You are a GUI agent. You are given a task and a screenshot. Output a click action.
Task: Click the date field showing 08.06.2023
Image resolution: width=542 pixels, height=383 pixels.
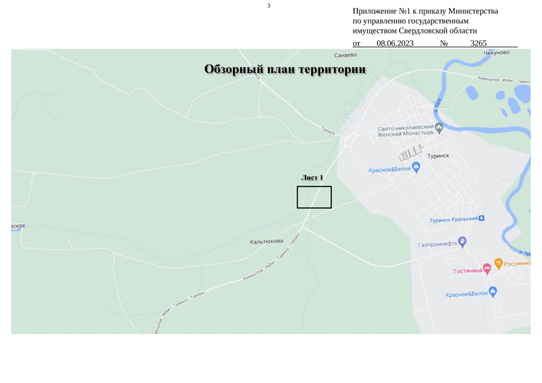pos(394,43)
